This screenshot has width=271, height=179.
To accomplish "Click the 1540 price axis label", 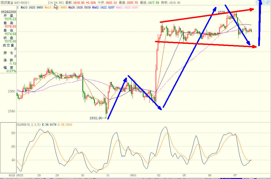I will click(x=11, y=111).
